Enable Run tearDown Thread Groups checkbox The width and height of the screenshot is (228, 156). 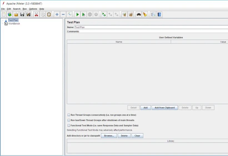point(69,120)
